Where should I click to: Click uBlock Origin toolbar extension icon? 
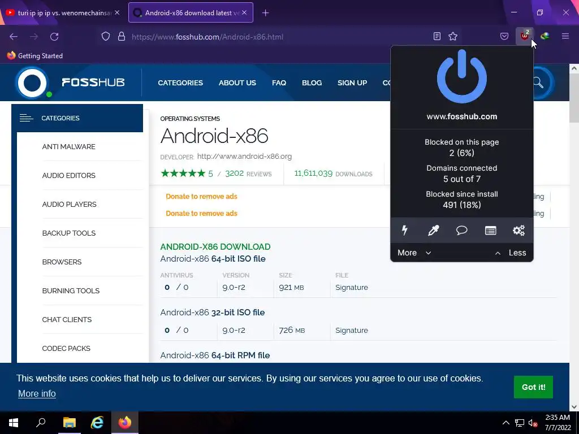click(x=524, y=36)
